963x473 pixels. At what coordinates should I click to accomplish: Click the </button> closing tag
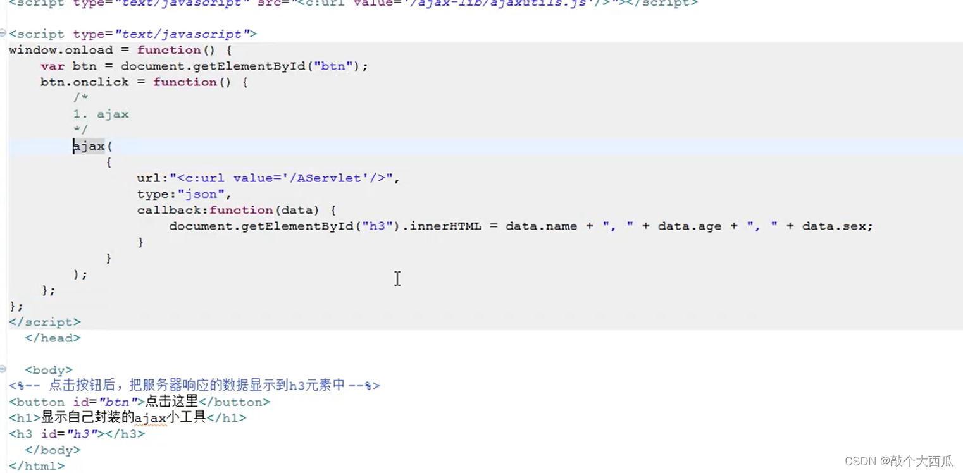234,402
